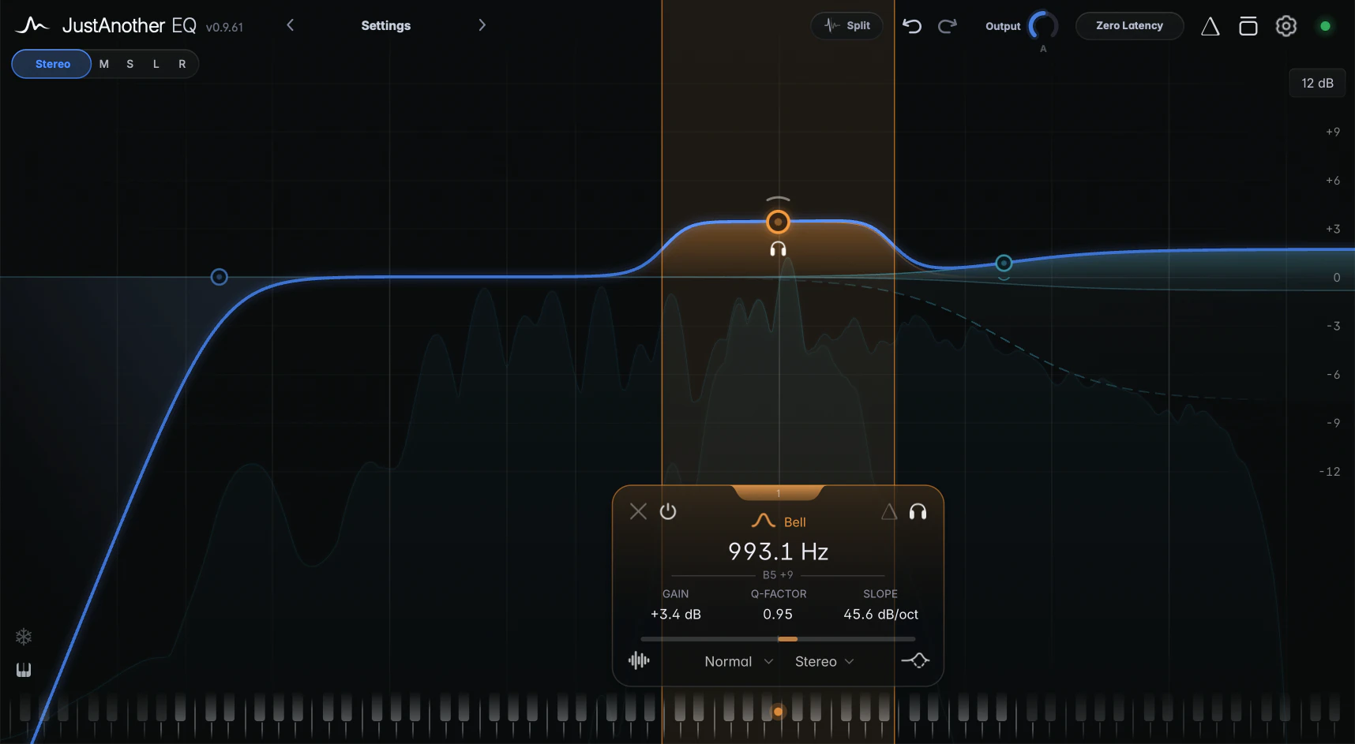Click the waveform spectrum icon in band panel
The width and height of the screenshot is (1355, 744).
coord(639,660)
